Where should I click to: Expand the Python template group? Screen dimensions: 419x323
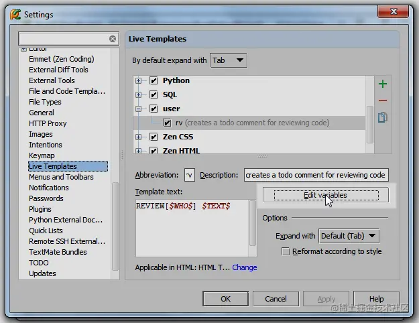point(138,80)
